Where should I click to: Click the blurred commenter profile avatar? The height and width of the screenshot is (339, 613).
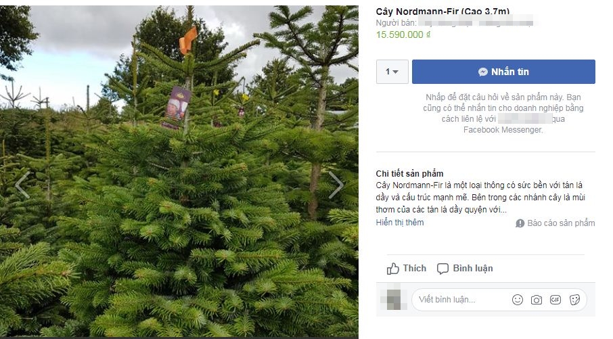click(x=391, y=300)
